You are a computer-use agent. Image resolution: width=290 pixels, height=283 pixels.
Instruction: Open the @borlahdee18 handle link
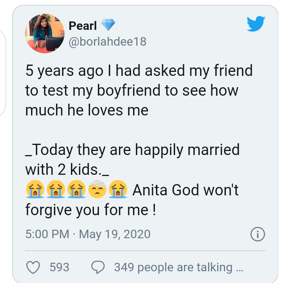(x=108, y=42)
